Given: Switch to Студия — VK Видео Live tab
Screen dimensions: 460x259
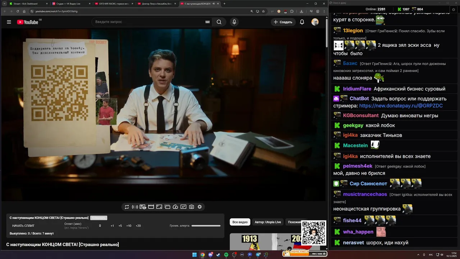Looking at the screenshot, I should pyautogui.click(x=71, y=4).
